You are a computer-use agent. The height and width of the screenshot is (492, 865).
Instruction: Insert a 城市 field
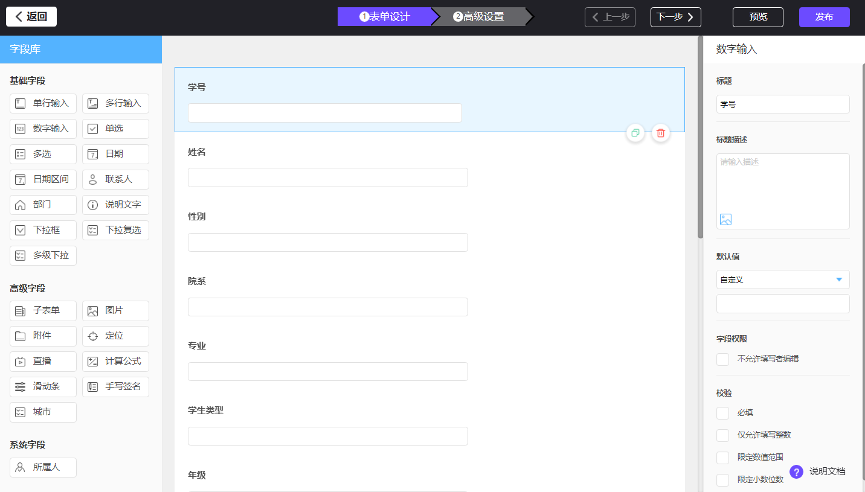pos(43,412)
